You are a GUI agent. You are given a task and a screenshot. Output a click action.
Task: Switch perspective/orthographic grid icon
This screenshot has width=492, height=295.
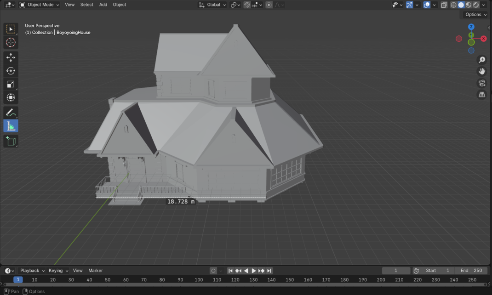tap(482, 94)
